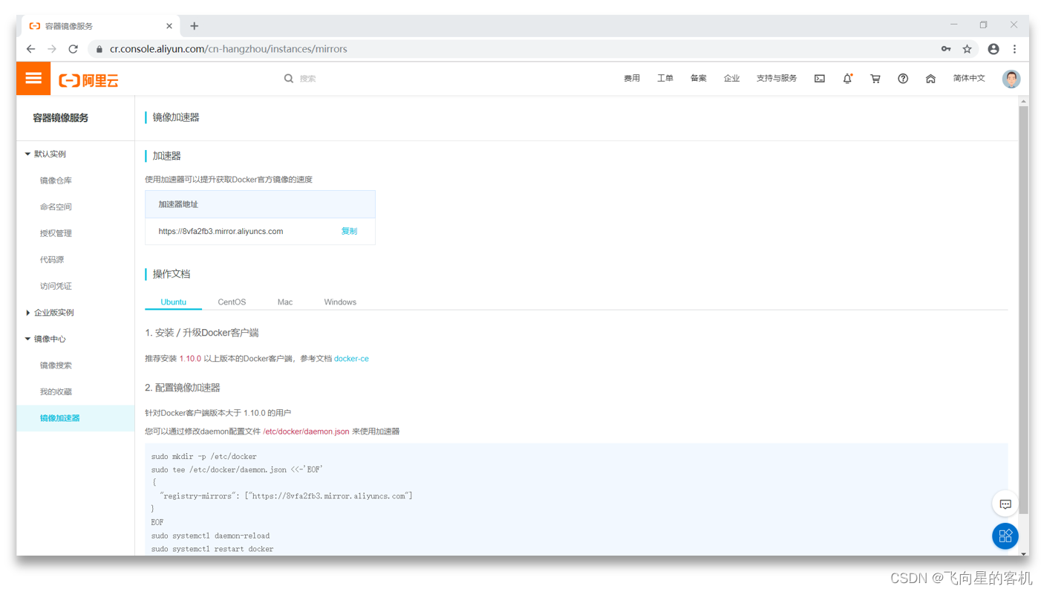Switch to the Mac tab
1044x592 pixels.
(285, 302)
